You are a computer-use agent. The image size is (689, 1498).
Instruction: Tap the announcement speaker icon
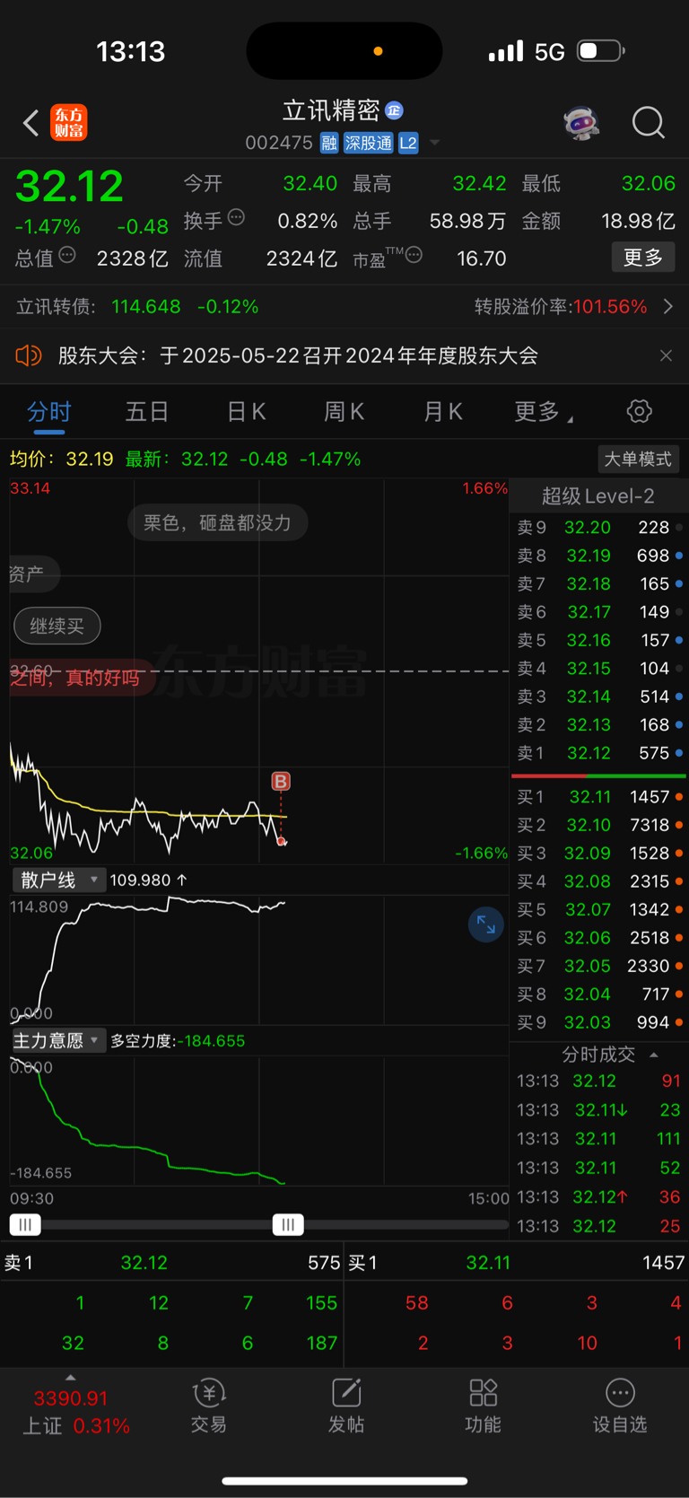tap(29, 355)
